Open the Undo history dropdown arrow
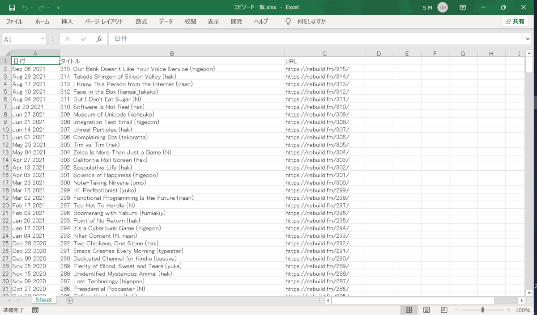Viewport: 537px width, 315px height. click(32, 8)
